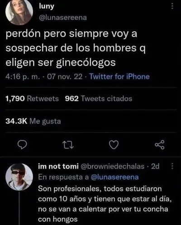Tap the retweet arrows icon
Screen dimensions: 181x225
pos(68,145)
